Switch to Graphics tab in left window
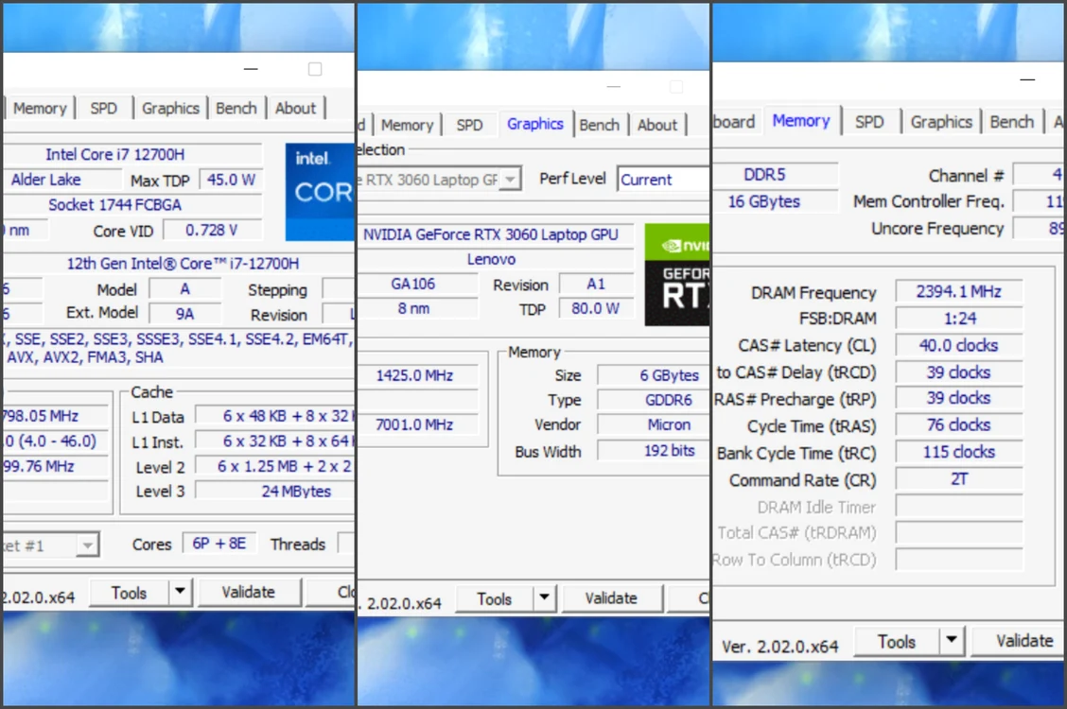Viewport: 1067px width, 709px height. pos(170,108)
